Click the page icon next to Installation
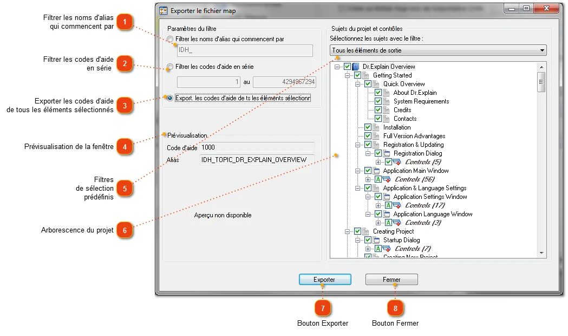Viewport: 568px width, 336px height. pos(376,127)
